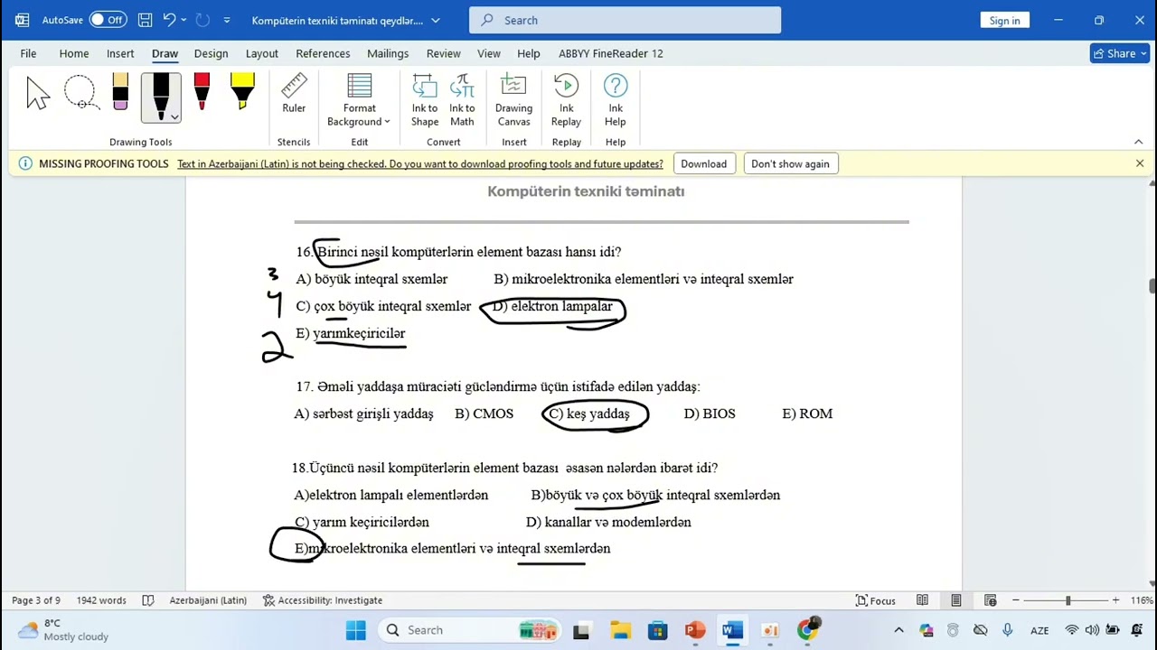
Task: Open spelling and grammar check icon
Action: click(x=148, y=600)
